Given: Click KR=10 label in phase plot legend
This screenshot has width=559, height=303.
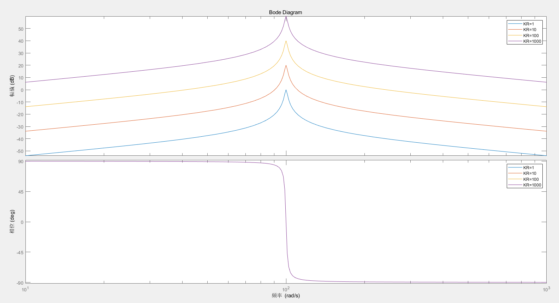Looking at the screenshot, I should click(x=529, y=173).
